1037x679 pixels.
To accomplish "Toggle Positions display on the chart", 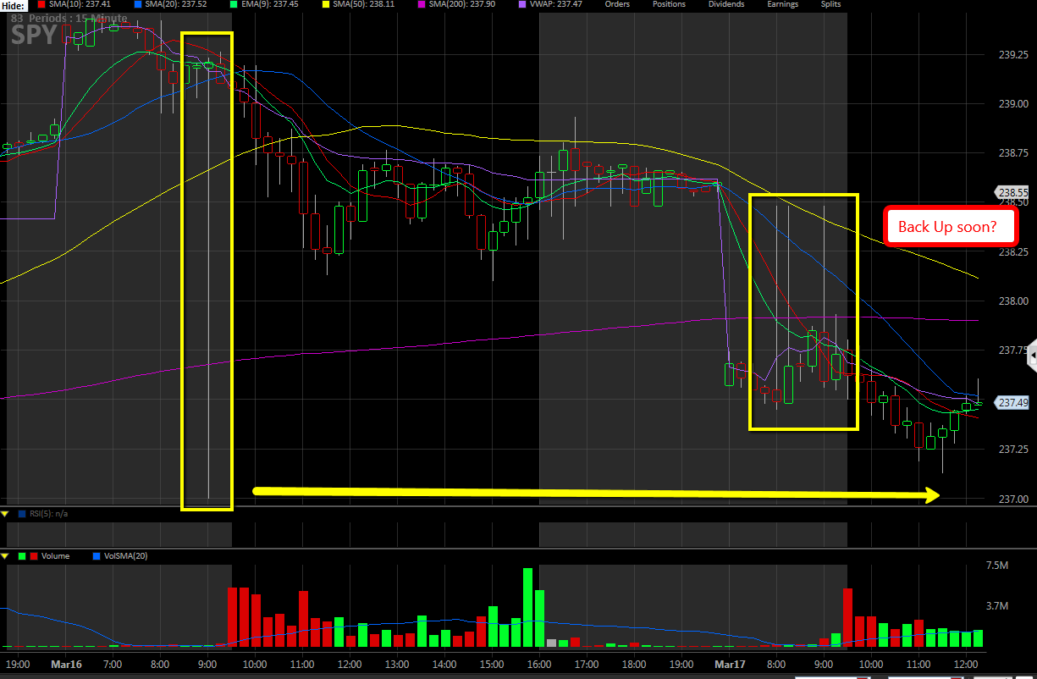I will 669,4.
